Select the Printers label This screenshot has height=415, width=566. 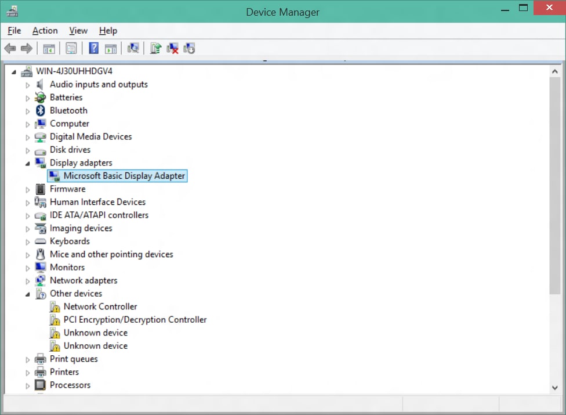(x=64, y=371)
